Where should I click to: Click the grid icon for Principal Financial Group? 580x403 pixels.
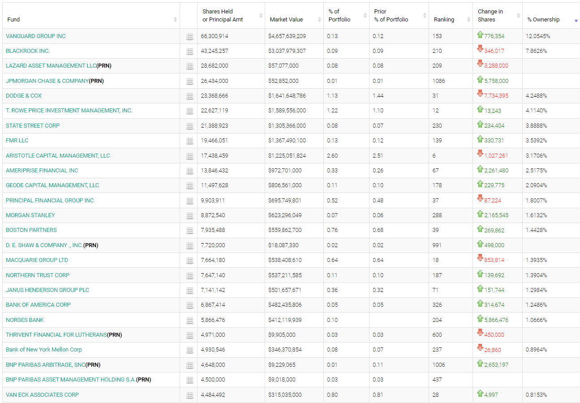(x=189, y=201)
